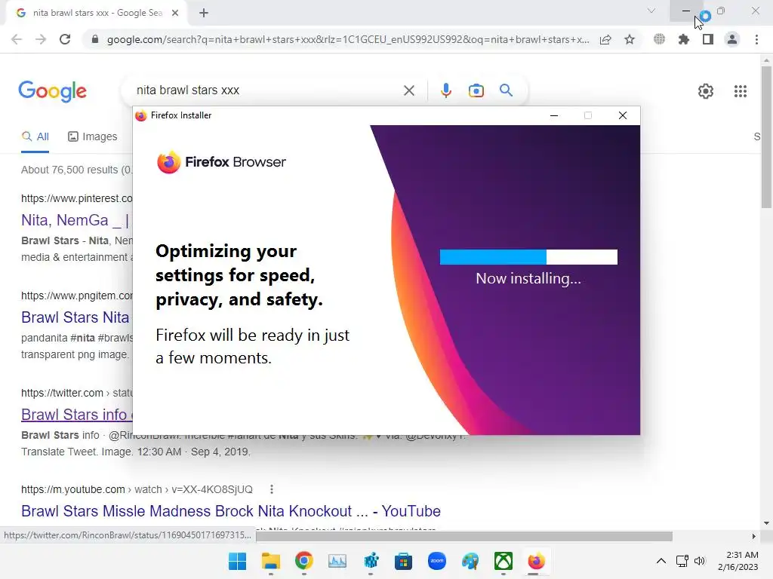Open Brawl Stars Missle Madness YouTube result
This screenshot has height=579, width=773.
tap(231, 511)
